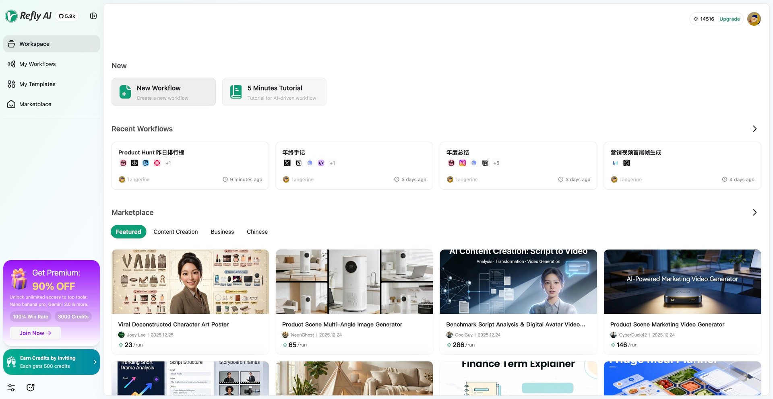Open My Workflows in the sidebar
Viewport: 773px width, 399px height.
37,64
